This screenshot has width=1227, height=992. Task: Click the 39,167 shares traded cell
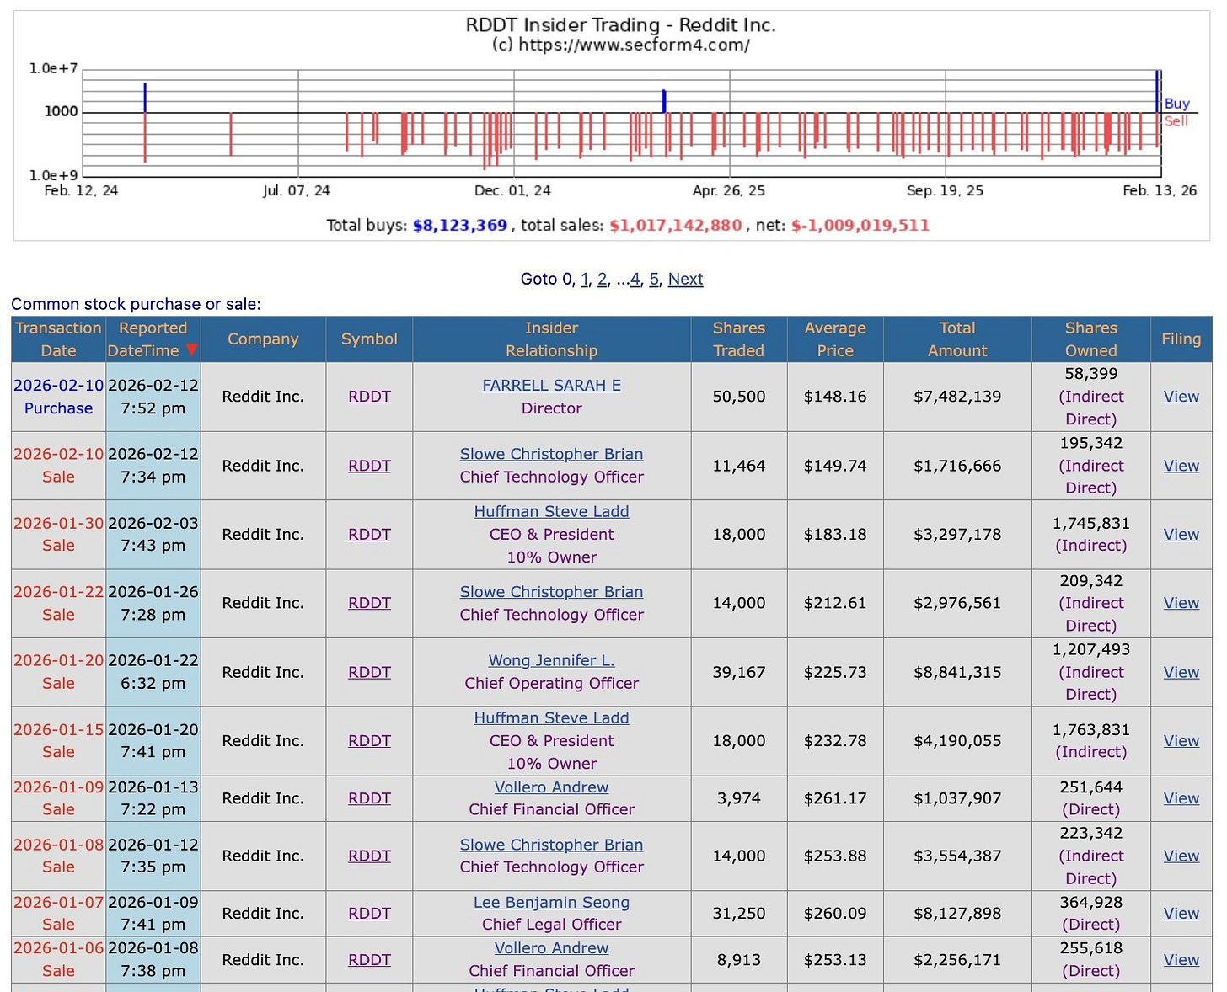pos(739,672)
